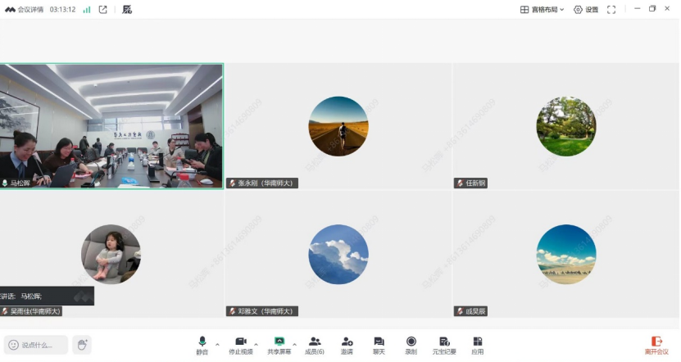Leave the meeting via 离开会议
The image size is (681, 362).
656,346
